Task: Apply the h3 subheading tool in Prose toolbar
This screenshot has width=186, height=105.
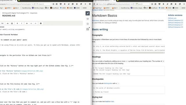Action: (x=2, y=23)
